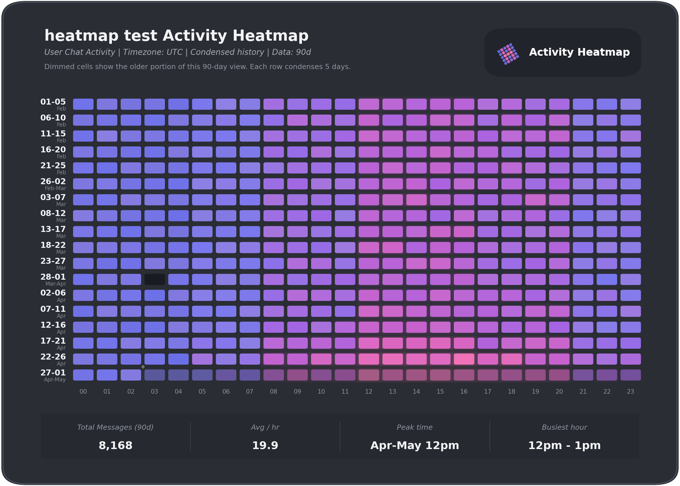Image resolution: width=680 pixels, height=486 pixels.
Task: Click the heatmap test Activity Heatmap title
Action: point(176,36)
